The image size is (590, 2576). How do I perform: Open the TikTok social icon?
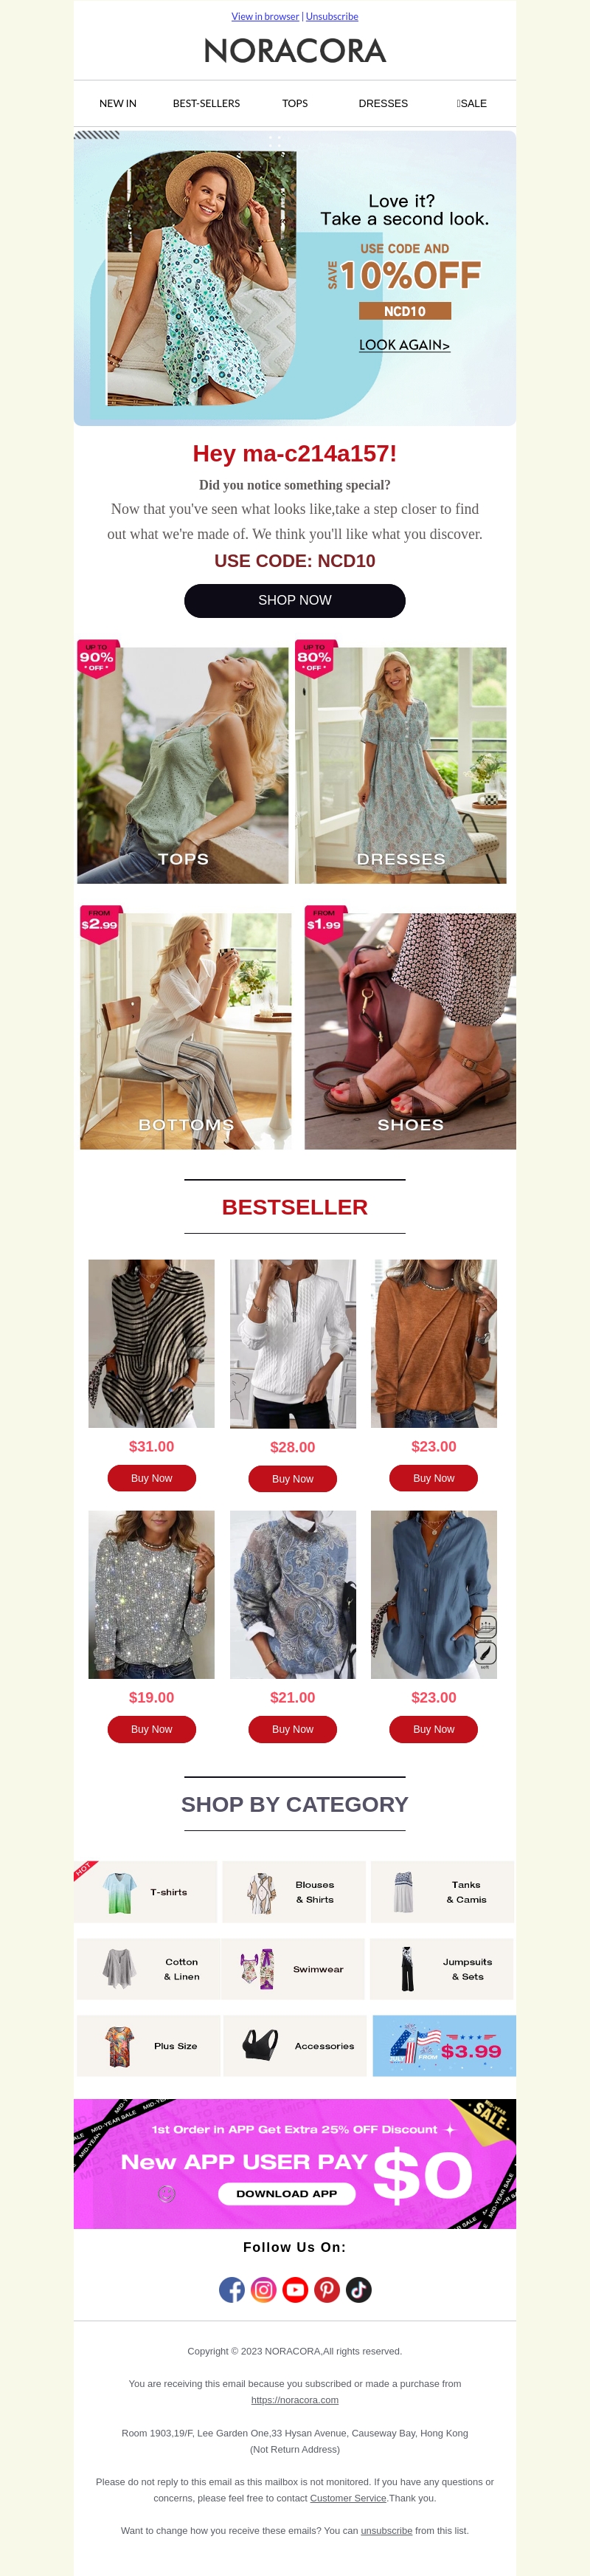pyautogui.click(x=358, y=2289)
